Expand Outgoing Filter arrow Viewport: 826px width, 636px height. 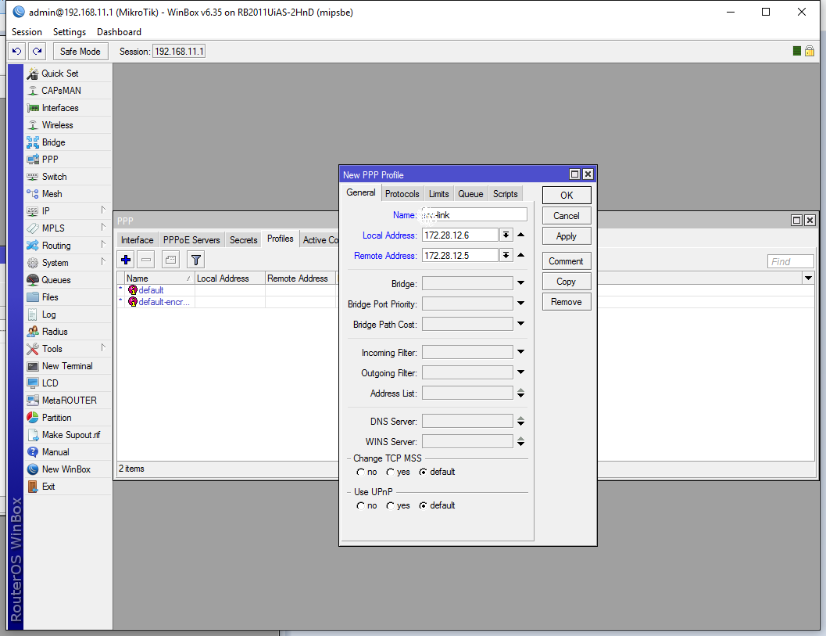click(x=521, y=372)
